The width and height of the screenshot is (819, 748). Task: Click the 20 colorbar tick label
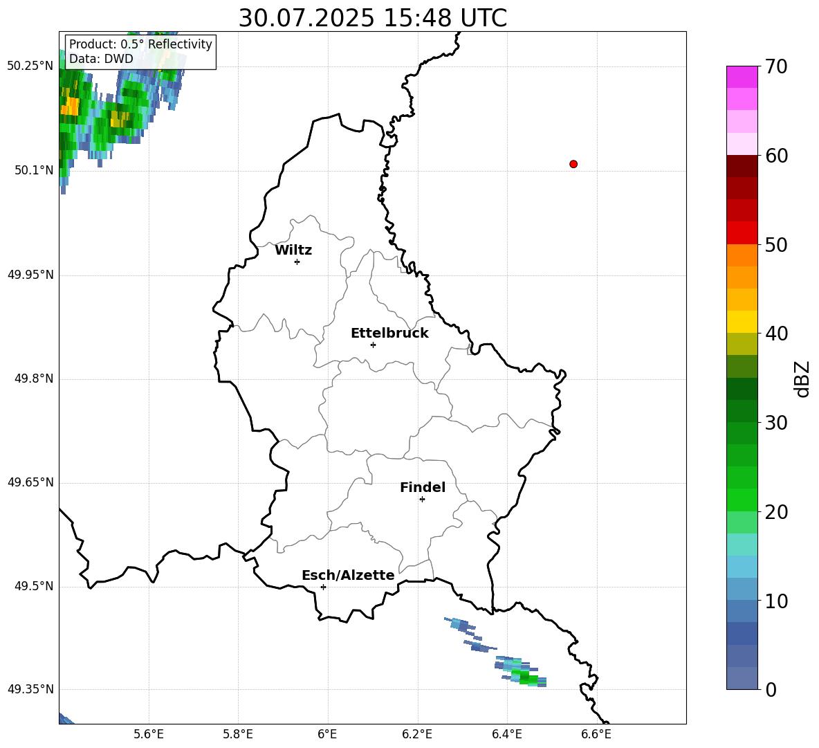[776, 512]
